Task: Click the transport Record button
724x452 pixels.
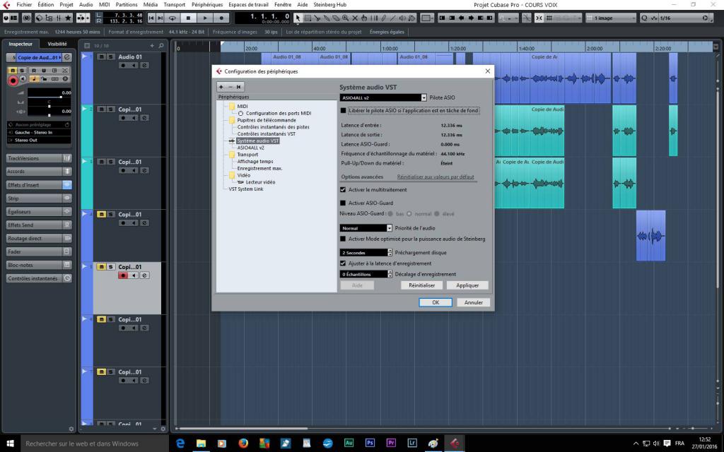Action: click(221, 18)
